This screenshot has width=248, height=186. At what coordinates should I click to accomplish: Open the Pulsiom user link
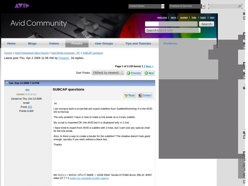tap(64, 58)
